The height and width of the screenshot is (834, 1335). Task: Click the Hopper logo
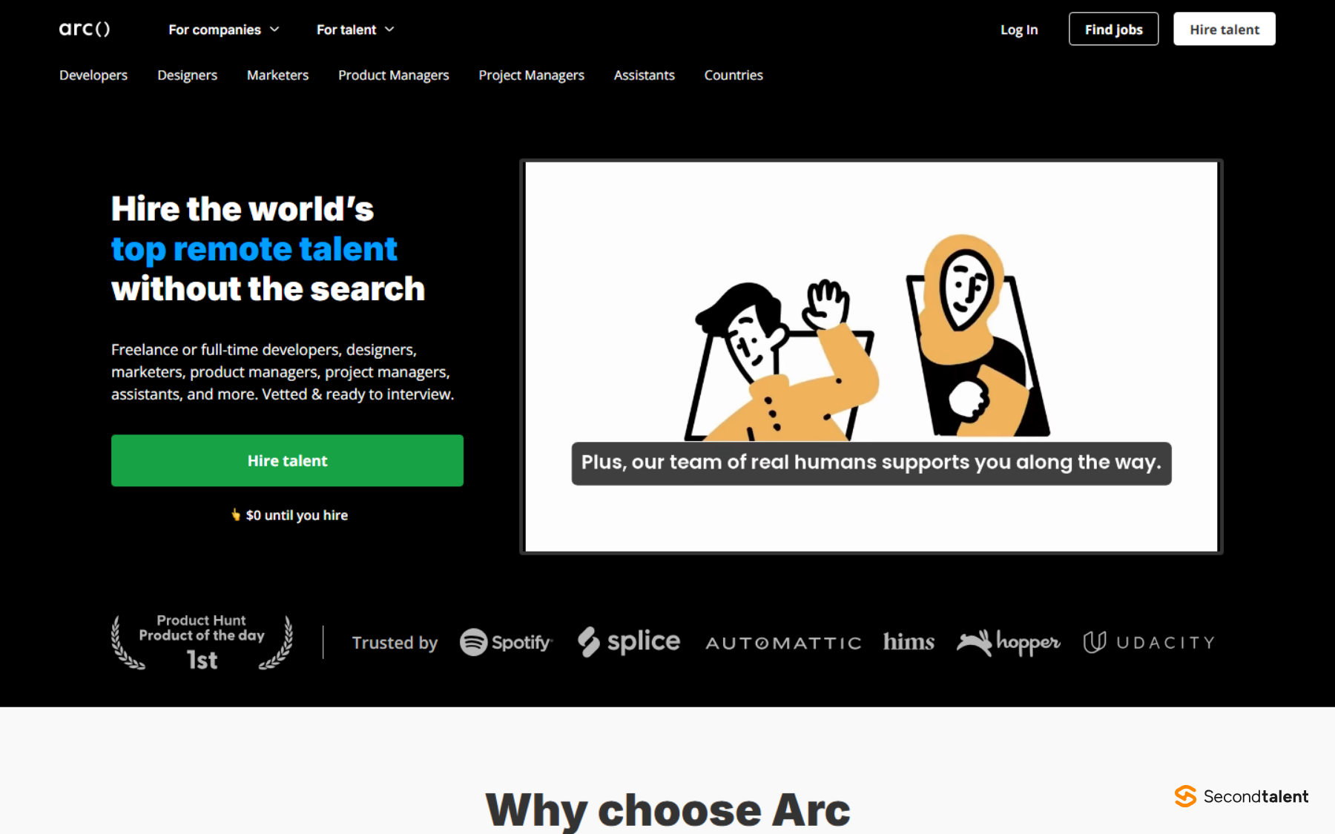(x=1009, y=642)
